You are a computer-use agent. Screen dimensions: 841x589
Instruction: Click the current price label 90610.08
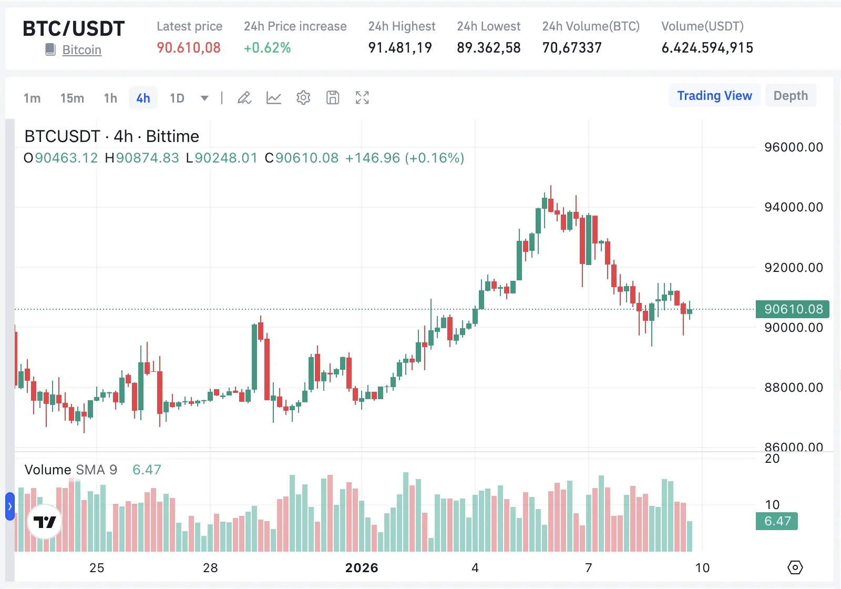792,309
